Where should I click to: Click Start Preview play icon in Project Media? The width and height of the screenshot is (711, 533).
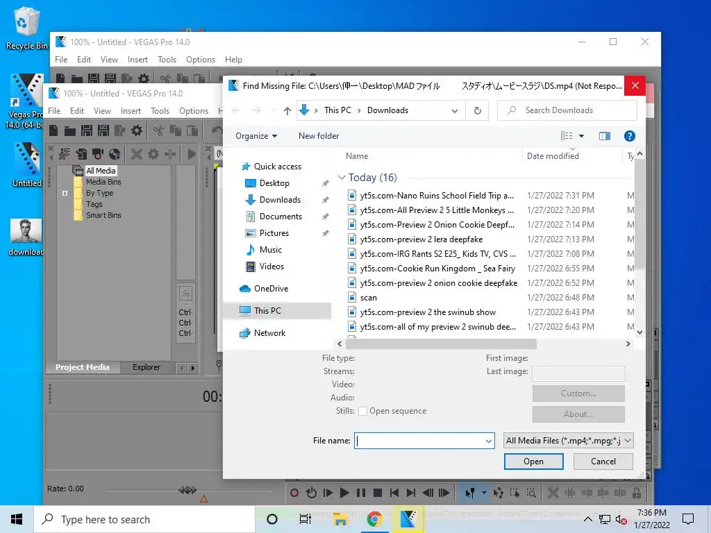pyautogui.click(x=192, y=154)
